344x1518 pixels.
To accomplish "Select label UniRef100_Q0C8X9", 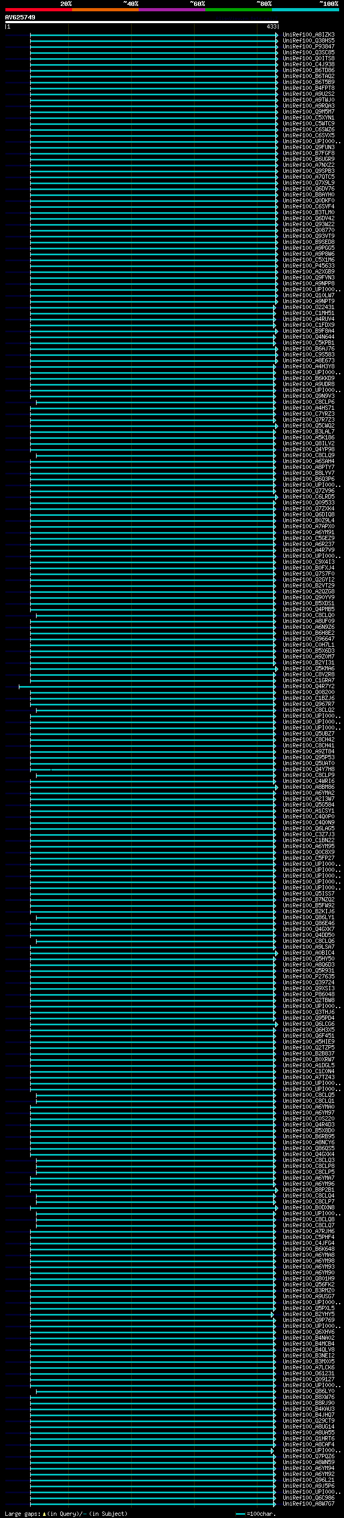I will 309,852.
